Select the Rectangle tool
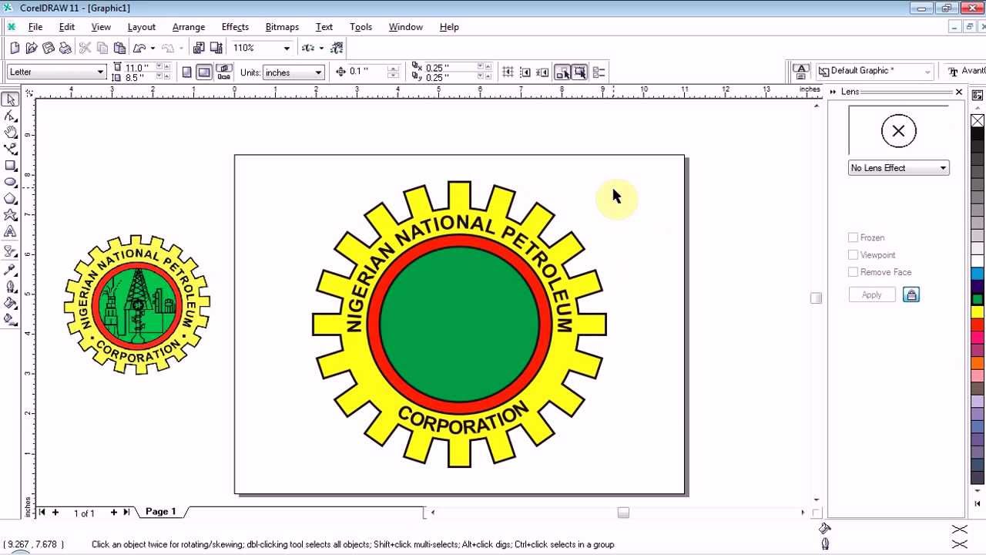Viewport: 986px width, 555px height. point(10,166)
